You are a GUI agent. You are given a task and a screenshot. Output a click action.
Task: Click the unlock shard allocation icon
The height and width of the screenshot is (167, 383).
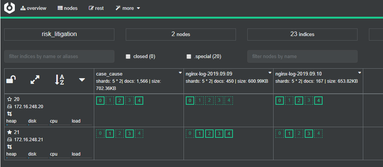click(x=11, y=80)
